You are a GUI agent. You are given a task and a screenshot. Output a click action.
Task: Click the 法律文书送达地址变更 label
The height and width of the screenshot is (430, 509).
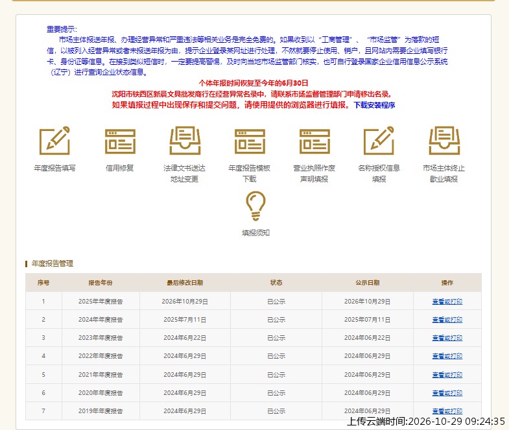(x=184, y=173)
